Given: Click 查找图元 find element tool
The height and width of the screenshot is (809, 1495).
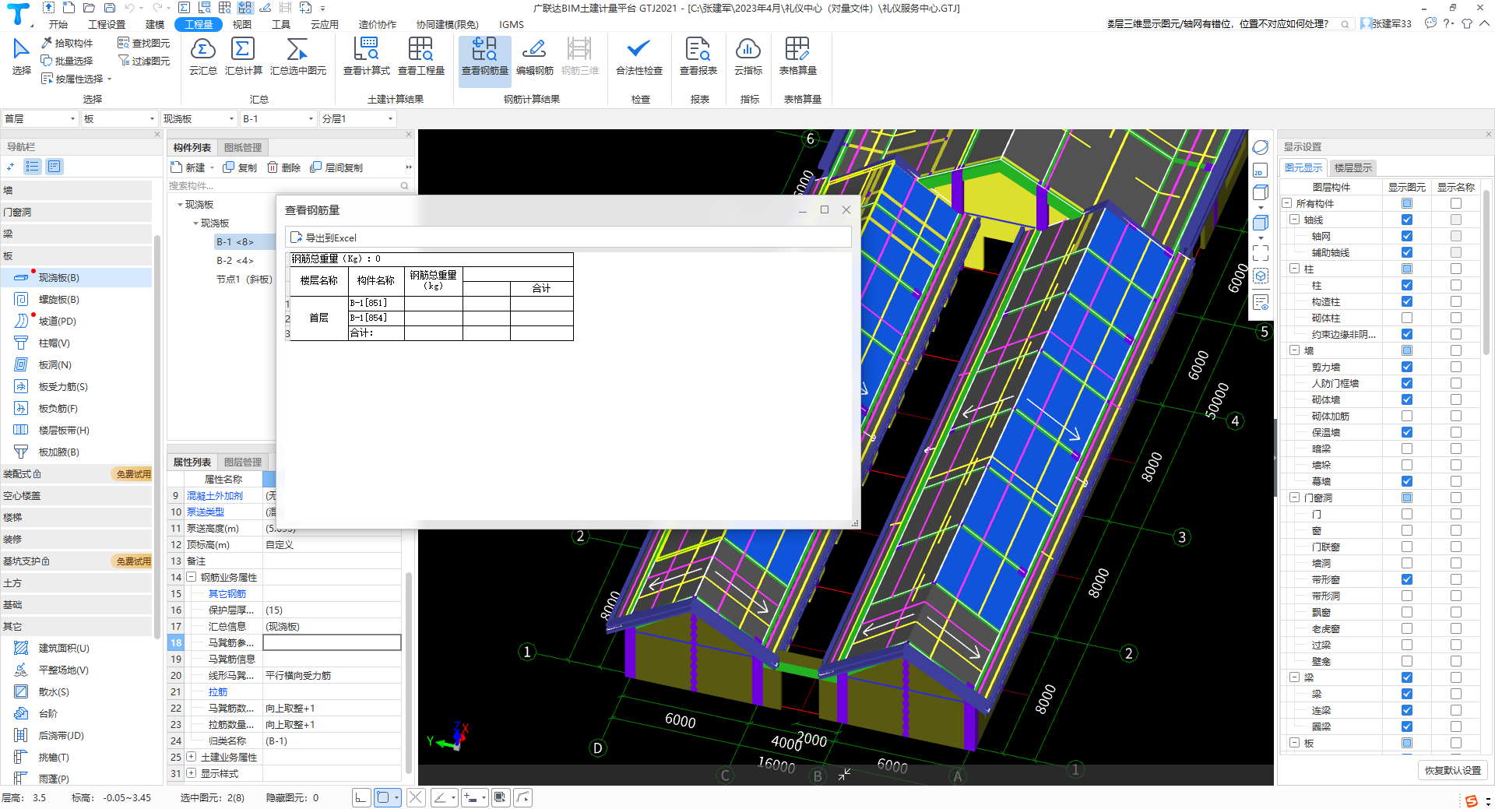Looking at the screenshot, I should coord(143,43).
